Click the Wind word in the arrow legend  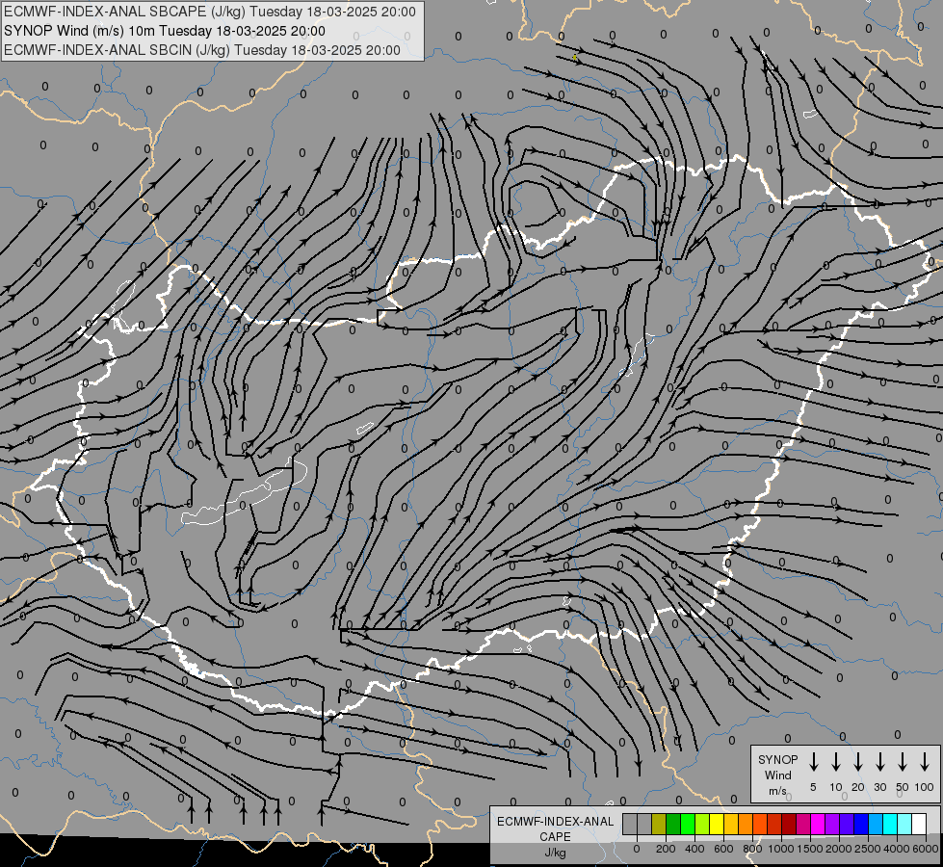[x=777, y=775]
